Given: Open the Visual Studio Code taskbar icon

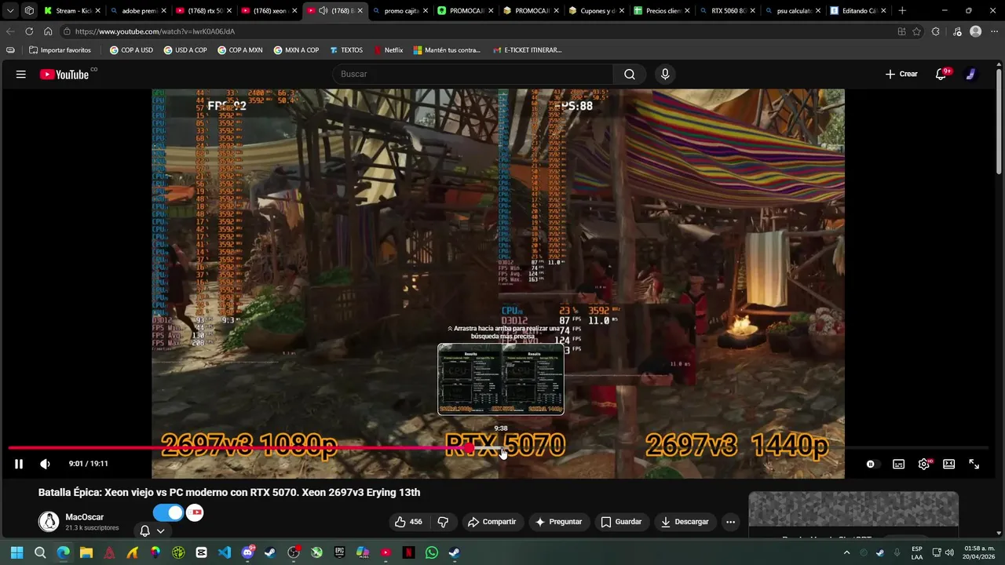Looking at the screenshot, I should (225, 552).
